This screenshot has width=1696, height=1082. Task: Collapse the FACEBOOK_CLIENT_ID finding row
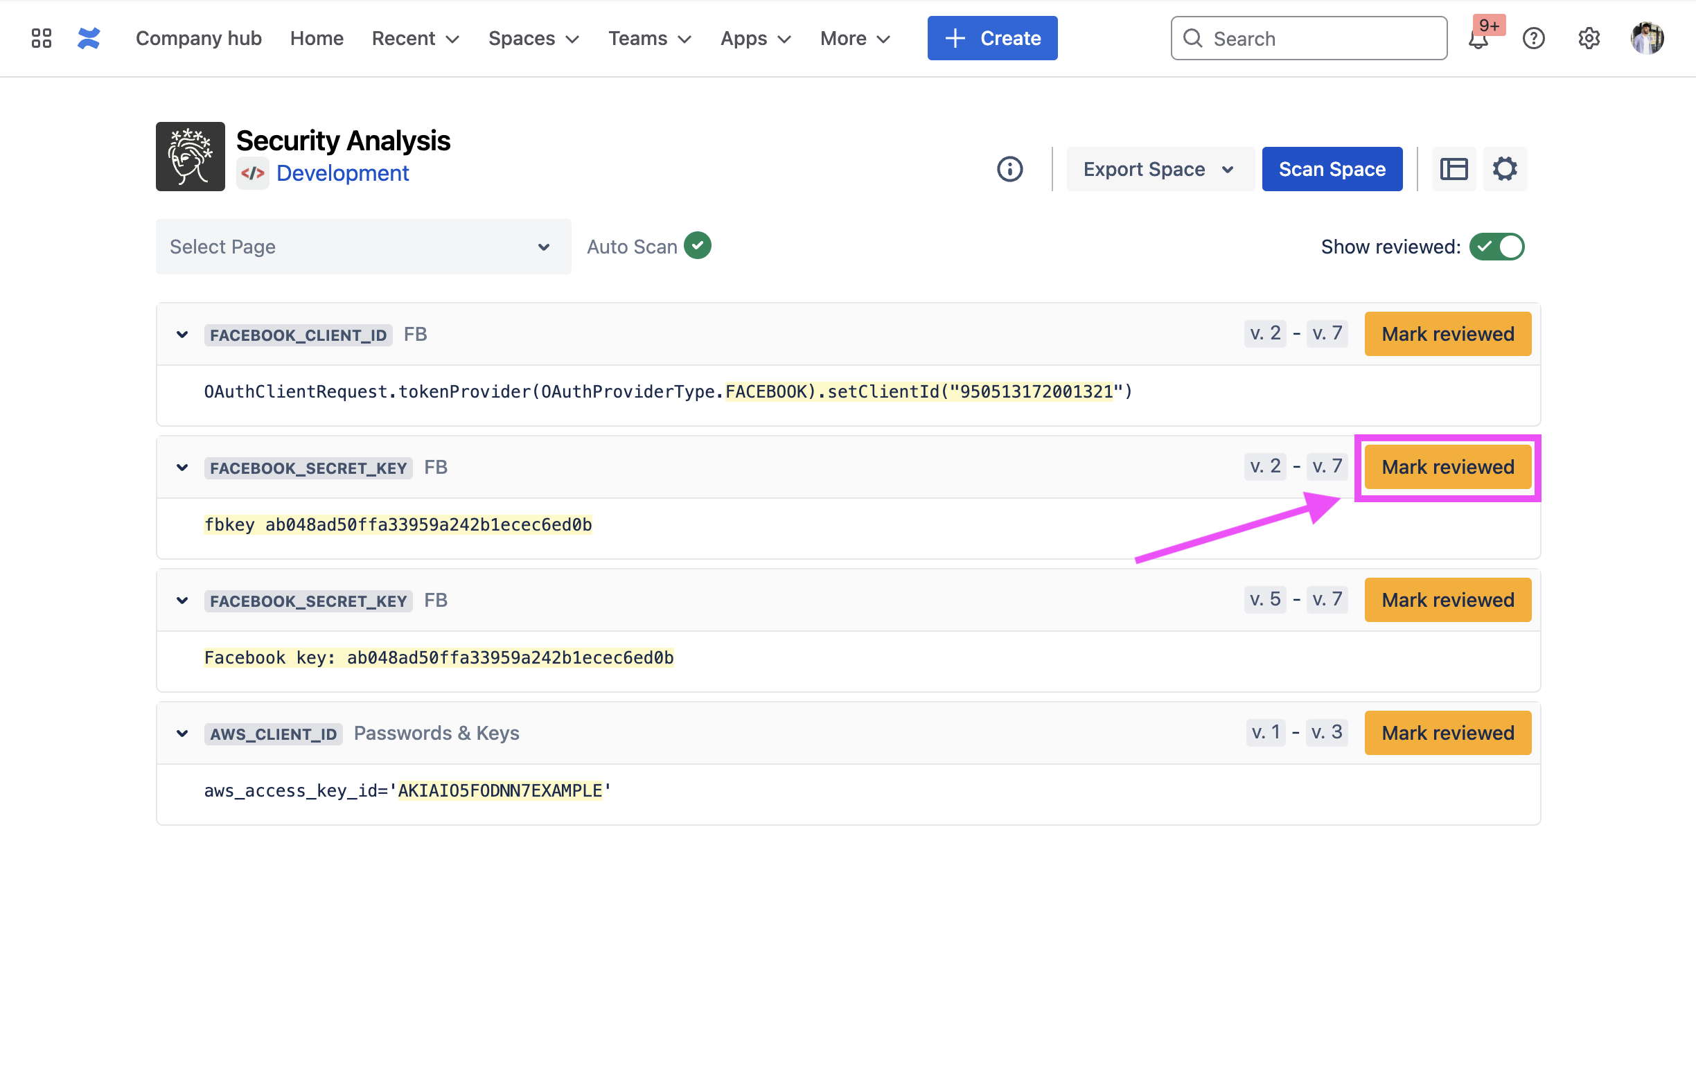point(182,335)
